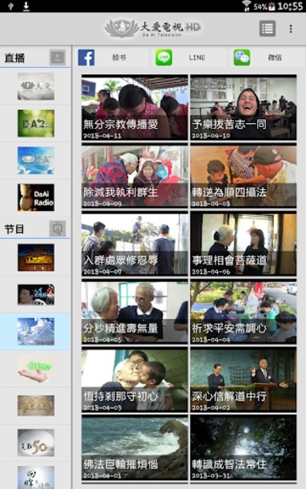Tap the Da Ai Television HD logo
The height and width of the screenshot is (489, 306).
pos(153,28)
